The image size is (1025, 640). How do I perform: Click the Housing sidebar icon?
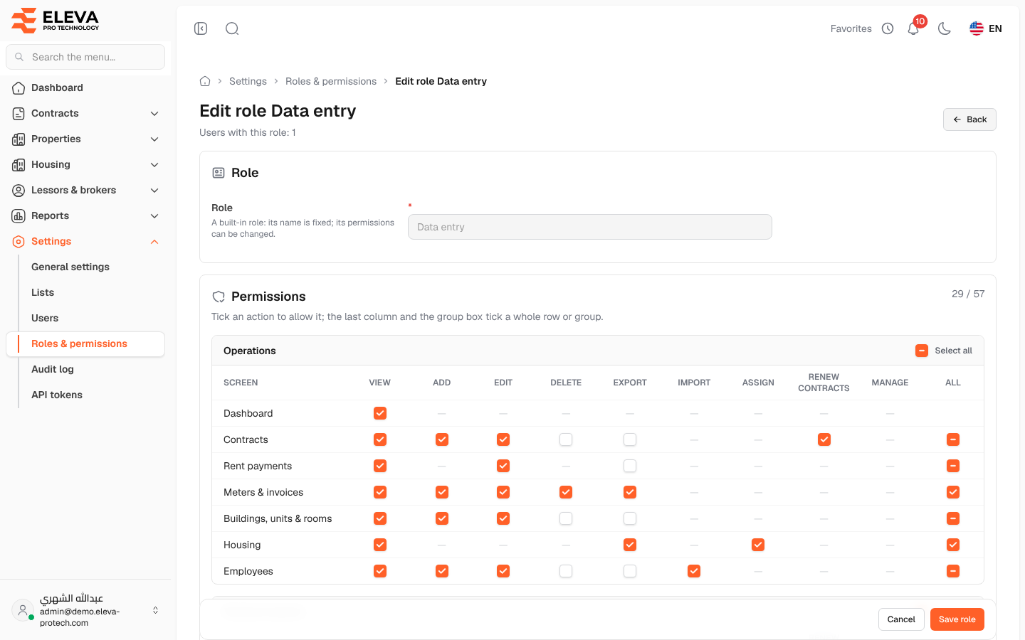tap(19, 164)
